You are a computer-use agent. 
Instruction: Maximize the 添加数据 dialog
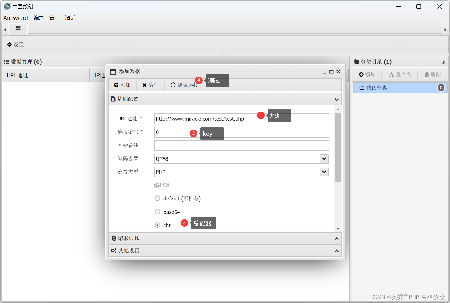tap(331, 72)
